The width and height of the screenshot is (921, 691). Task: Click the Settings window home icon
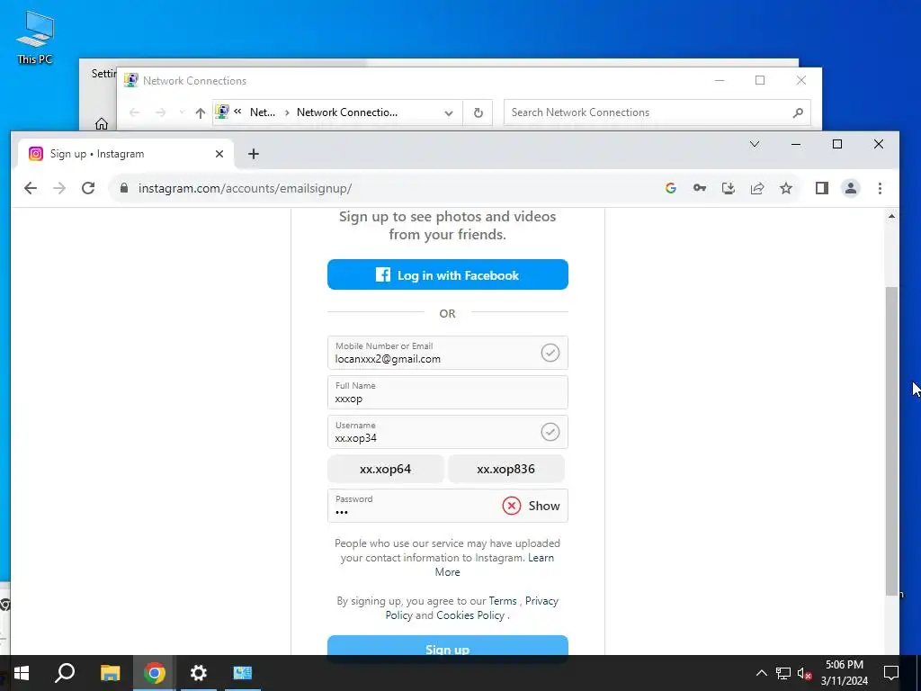(x=102, y=124)
